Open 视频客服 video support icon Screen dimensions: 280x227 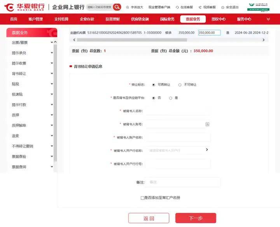200,7
